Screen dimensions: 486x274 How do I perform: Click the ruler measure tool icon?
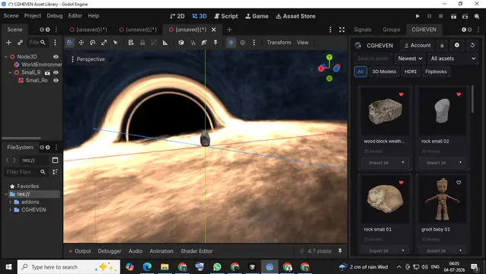pos(165,43)
